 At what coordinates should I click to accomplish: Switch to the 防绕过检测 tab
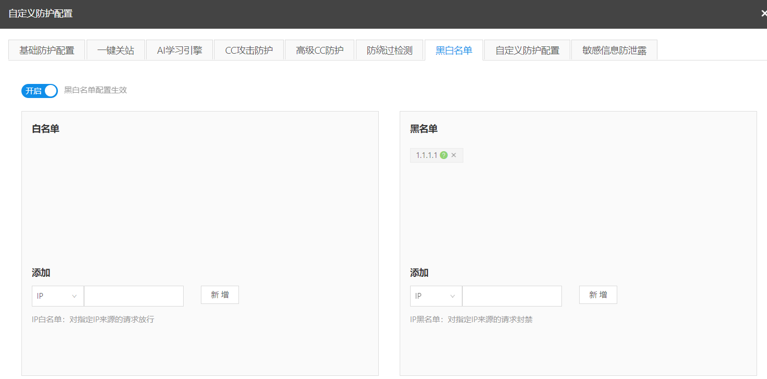pos(389,51)
